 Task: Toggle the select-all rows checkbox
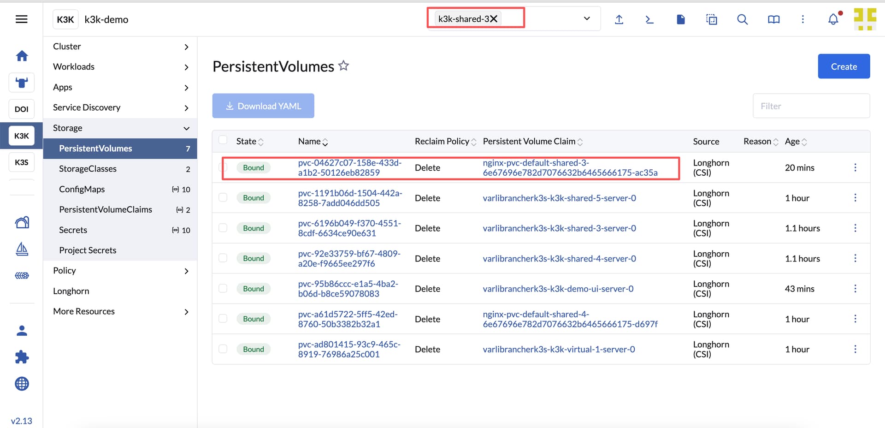coord(223,140)
